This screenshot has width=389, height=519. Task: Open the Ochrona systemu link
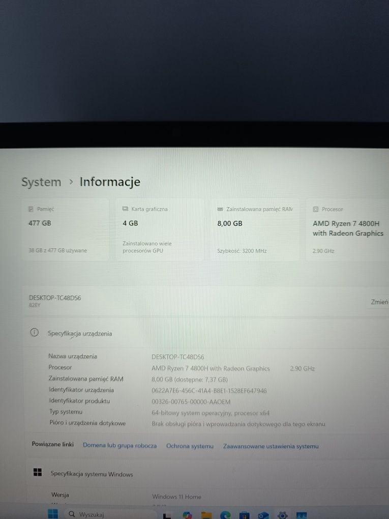click(190, 446)
